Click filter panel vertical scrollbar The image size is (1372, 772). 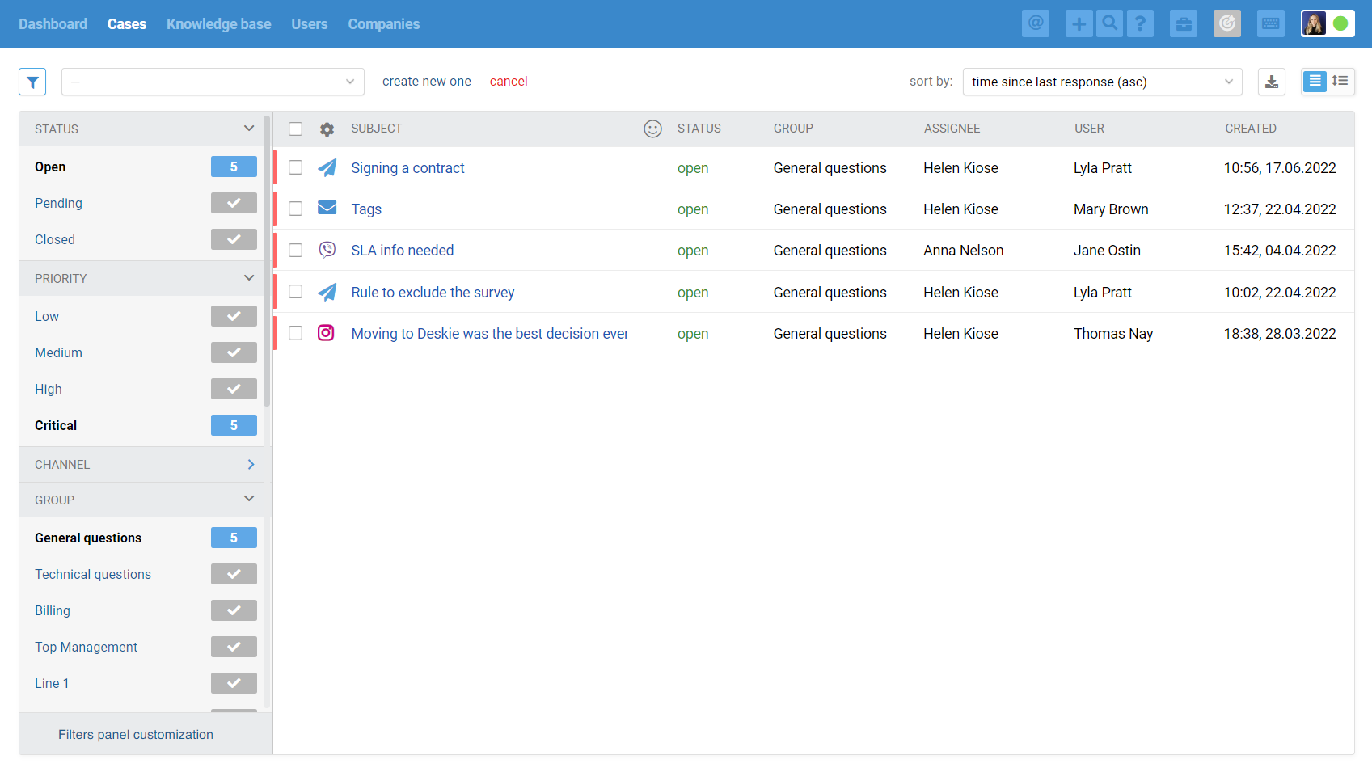[x=267, y=261]
